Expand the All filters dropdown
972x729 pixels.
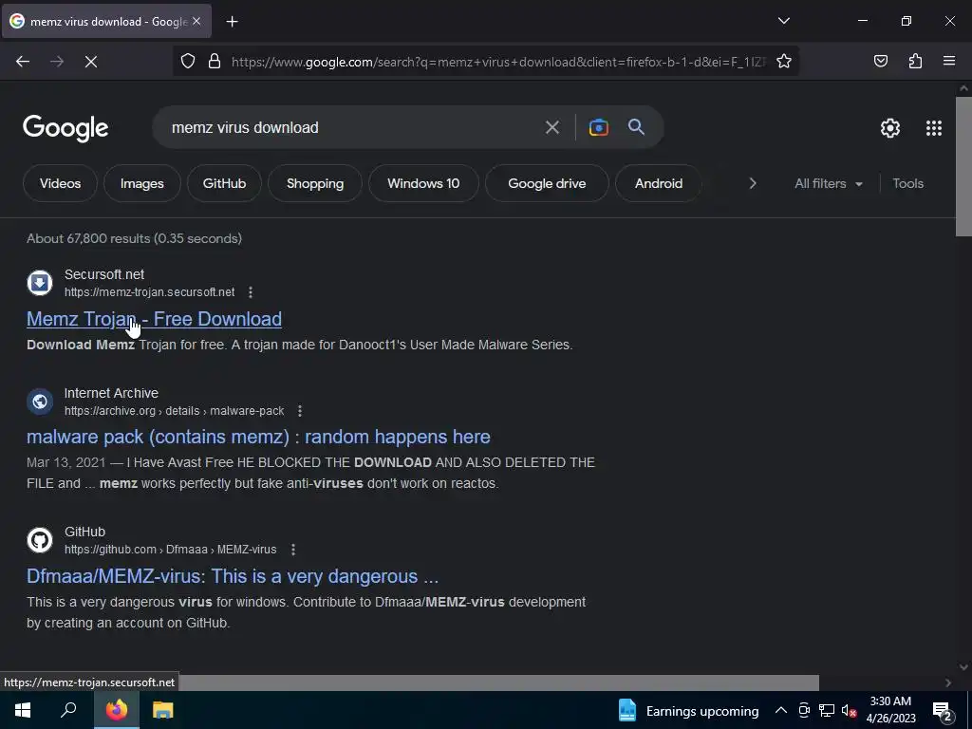click(828, 183)
